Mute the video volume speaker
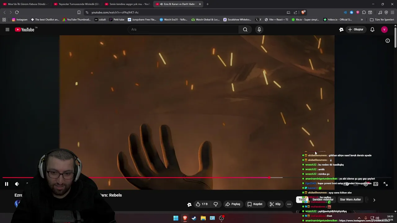This screenshot has height=223, width=397. [17, 184]
